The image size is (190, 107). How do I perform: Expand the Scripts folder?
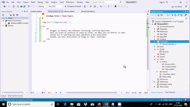(155, 57)
